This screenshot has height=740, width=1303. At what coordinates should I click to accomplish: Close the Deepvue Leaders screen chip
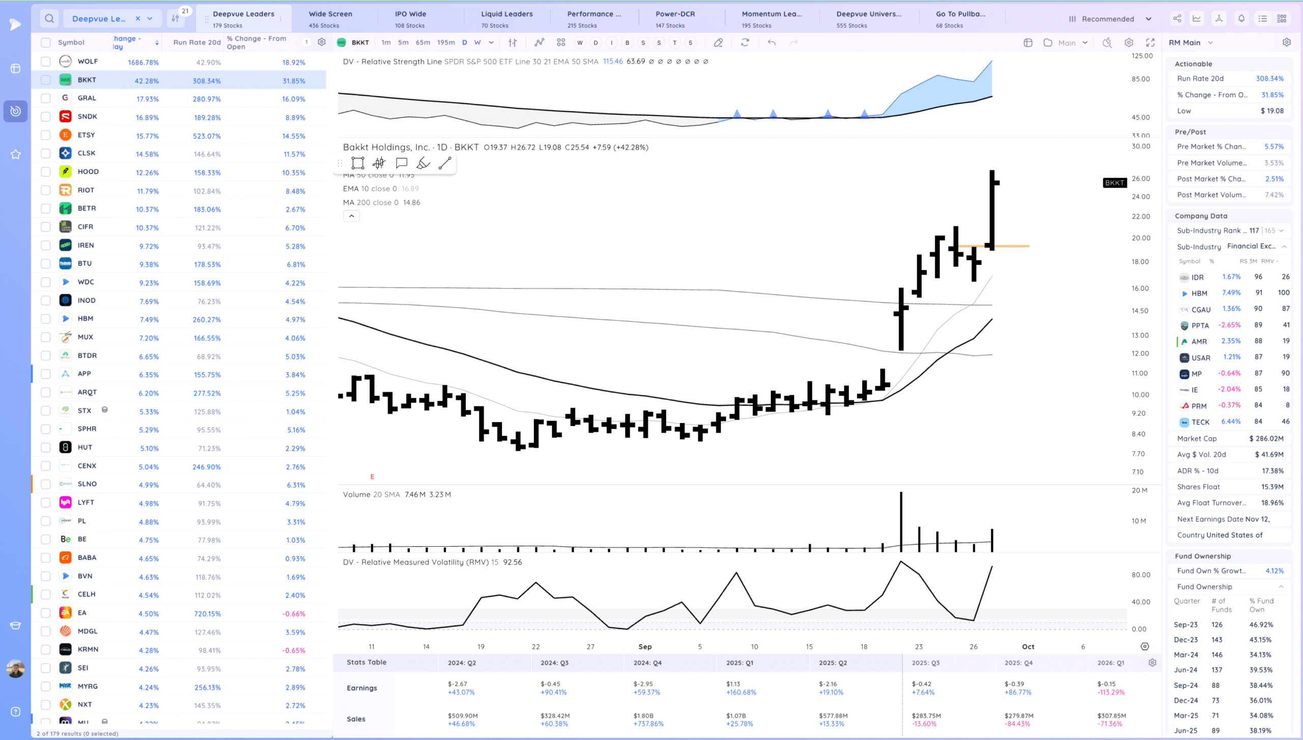[137, 19]
